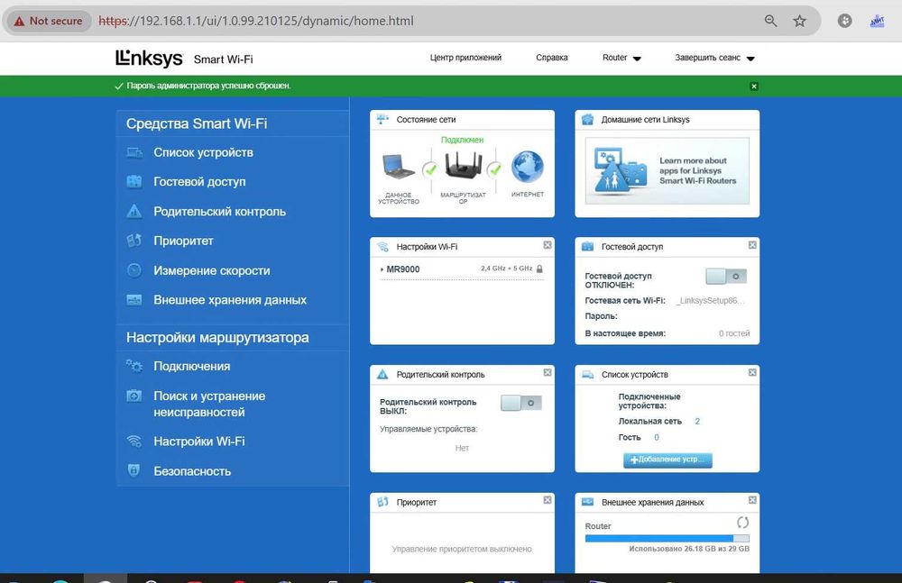Image resolution: width=902 pixels, height=583 pixels.
Task: Click the refresh icon in external storage widget
Action: [x=742, y=523]
